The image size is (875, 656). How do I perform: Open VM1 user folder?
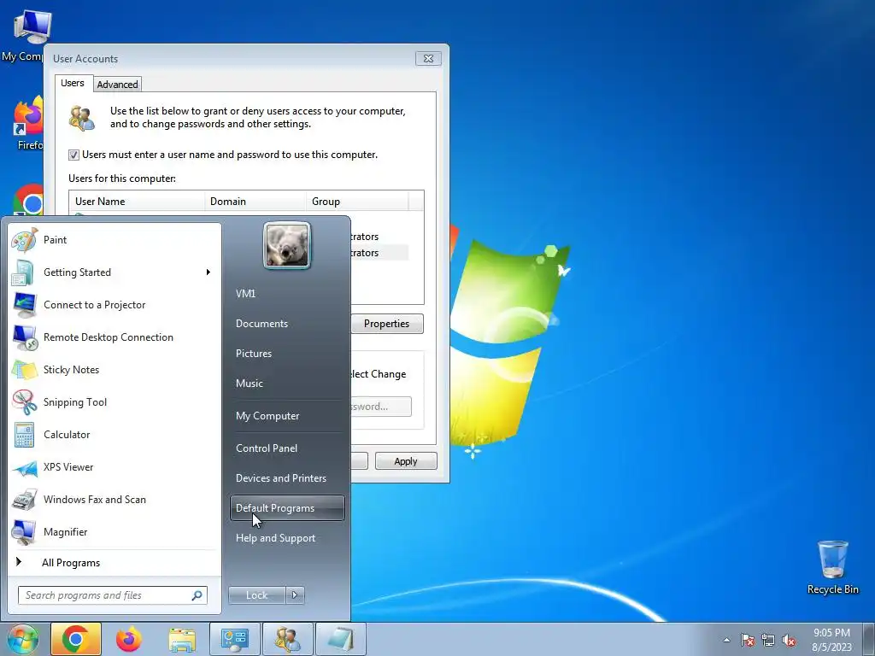coord(287,294)
